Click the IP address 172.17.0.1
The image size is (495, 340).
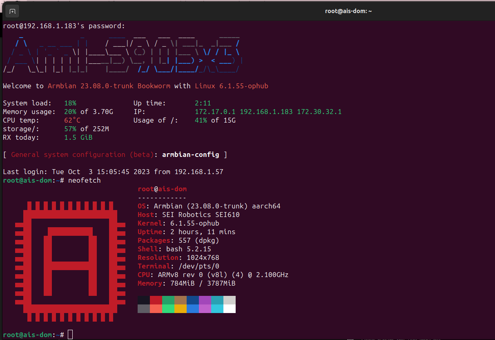pos(215,112)
